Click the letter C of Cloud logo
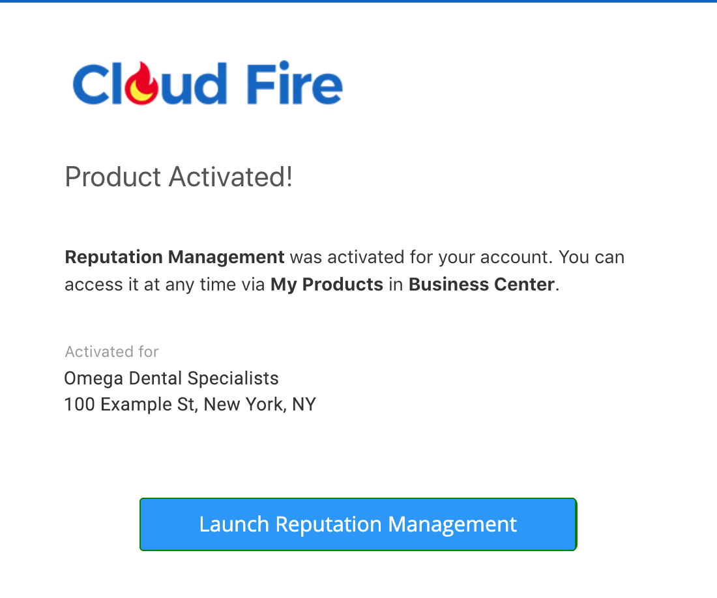The image size is (717, 598). [x=91, y=84]
